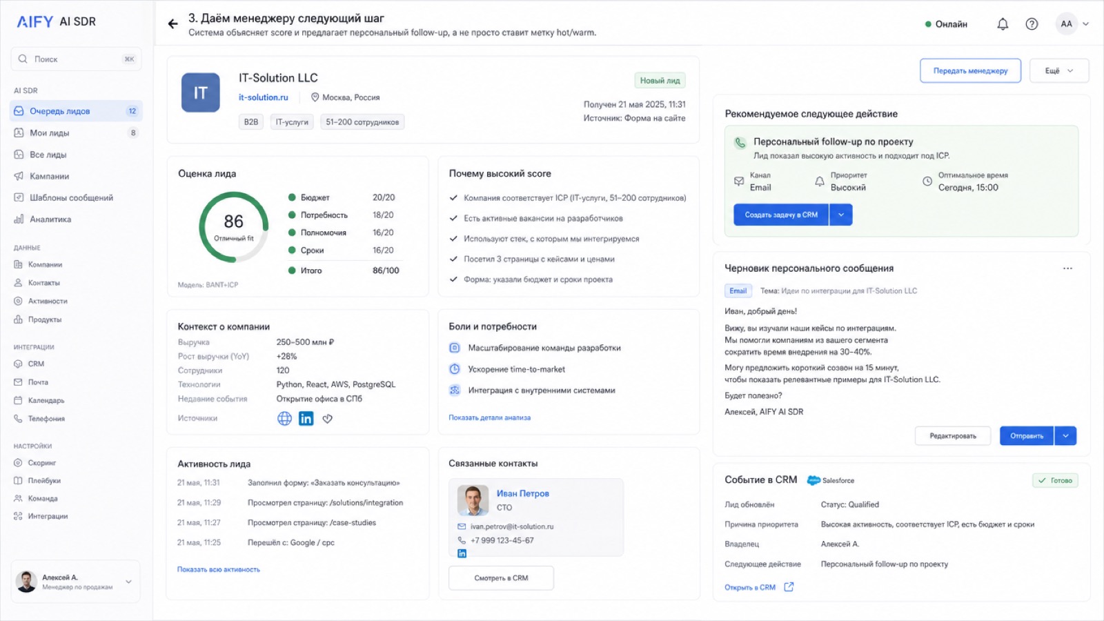The height and width of the screenshot is (621, 1104).
Task: Open the LinkedIn source icon in company context
Action: pyautogui.click(x=306, y=418)
